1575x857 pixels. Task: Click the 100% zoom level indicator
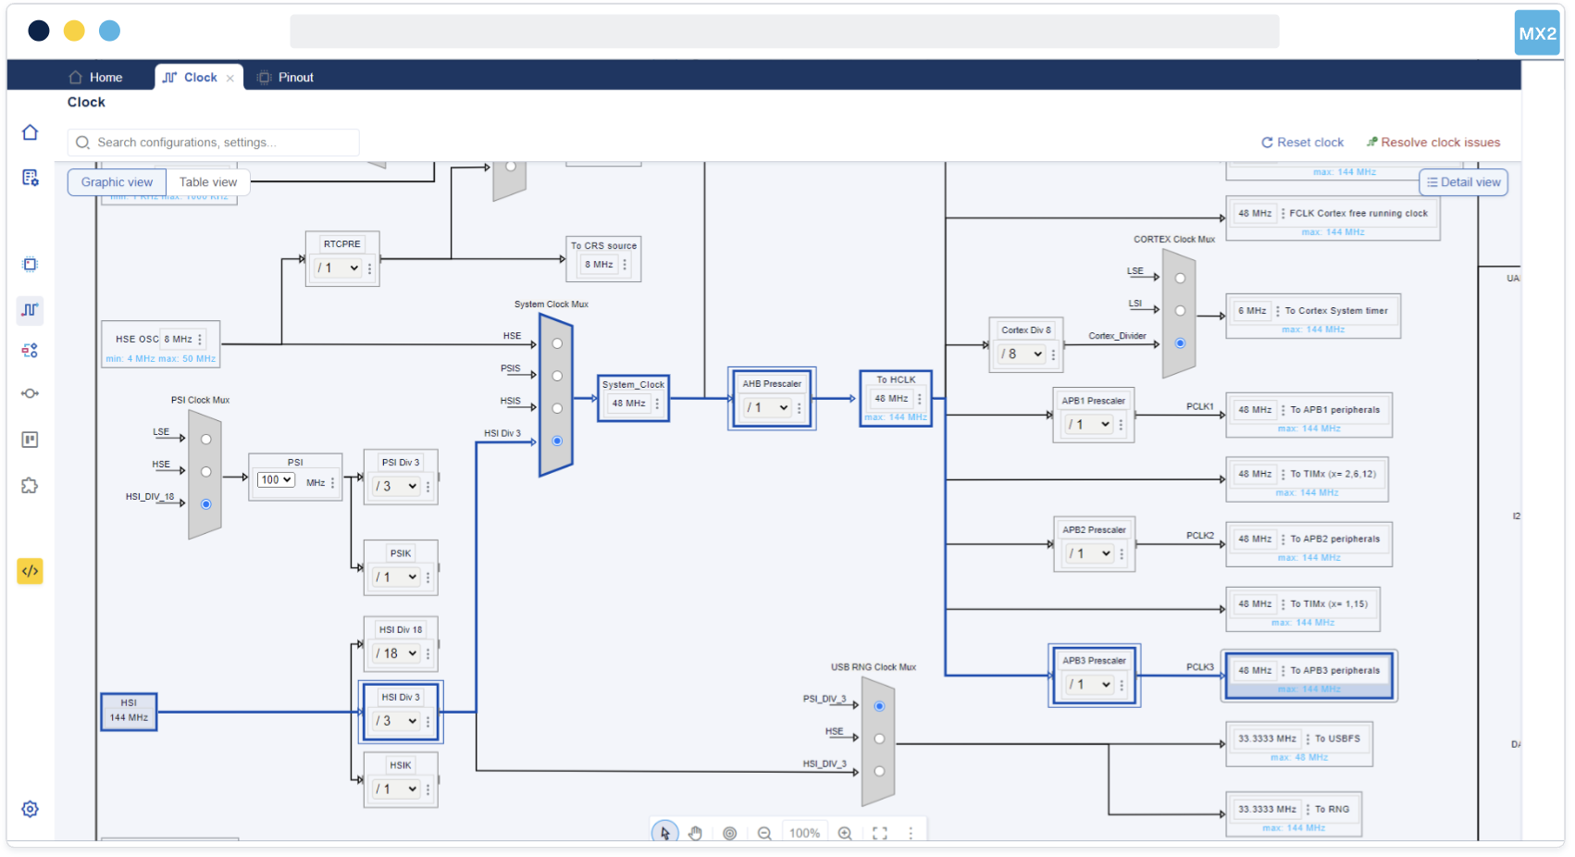pos(804,833)
